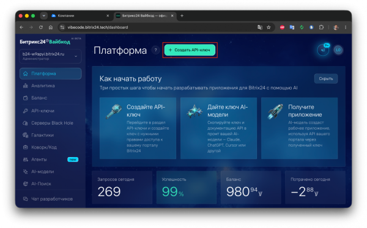The image size is (367, 228).
Task: Expand the browser tab search dropdown
Action: coord(43,16)
